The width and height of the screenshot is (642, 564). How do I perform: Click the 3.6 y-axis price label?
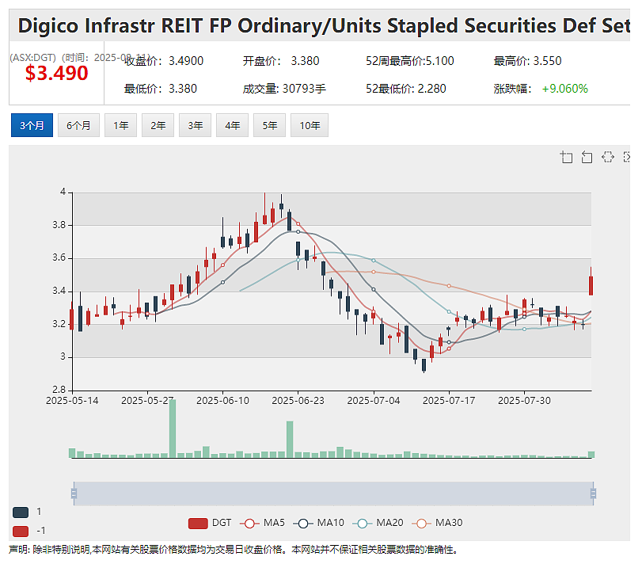click(x=59, y=257)
